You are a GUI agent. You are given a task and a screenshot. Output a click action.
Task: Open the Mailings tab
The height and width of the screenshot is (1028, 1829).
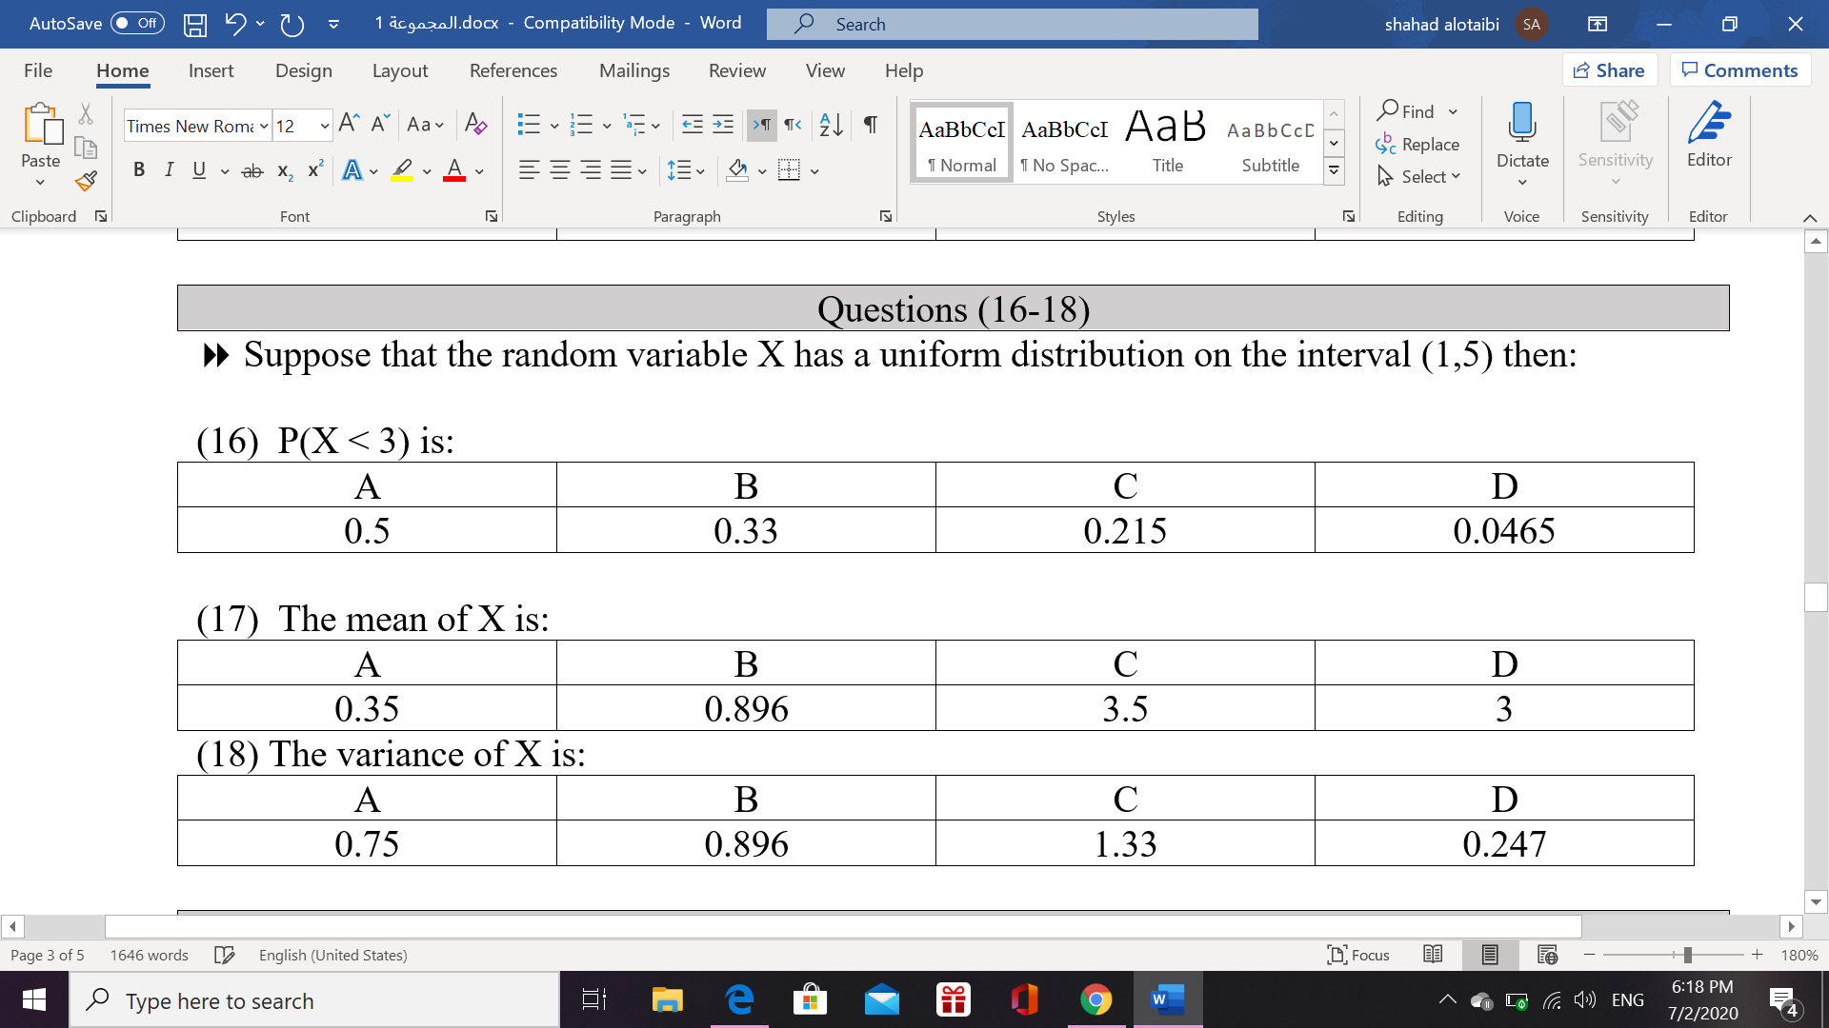pos(634,70)
